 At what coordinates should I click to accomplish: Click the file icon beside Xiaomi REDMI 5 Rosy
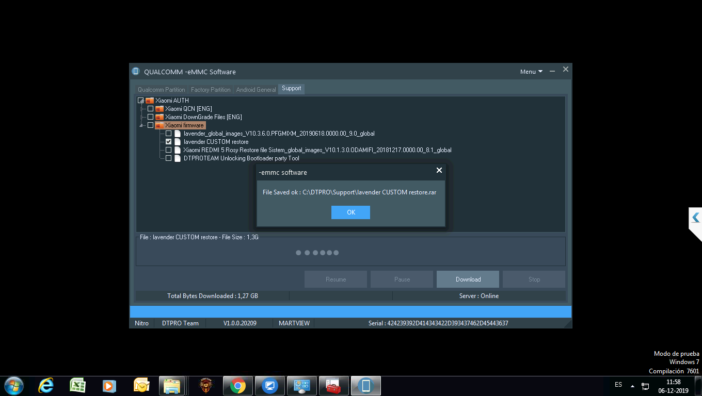click(178, 150)
